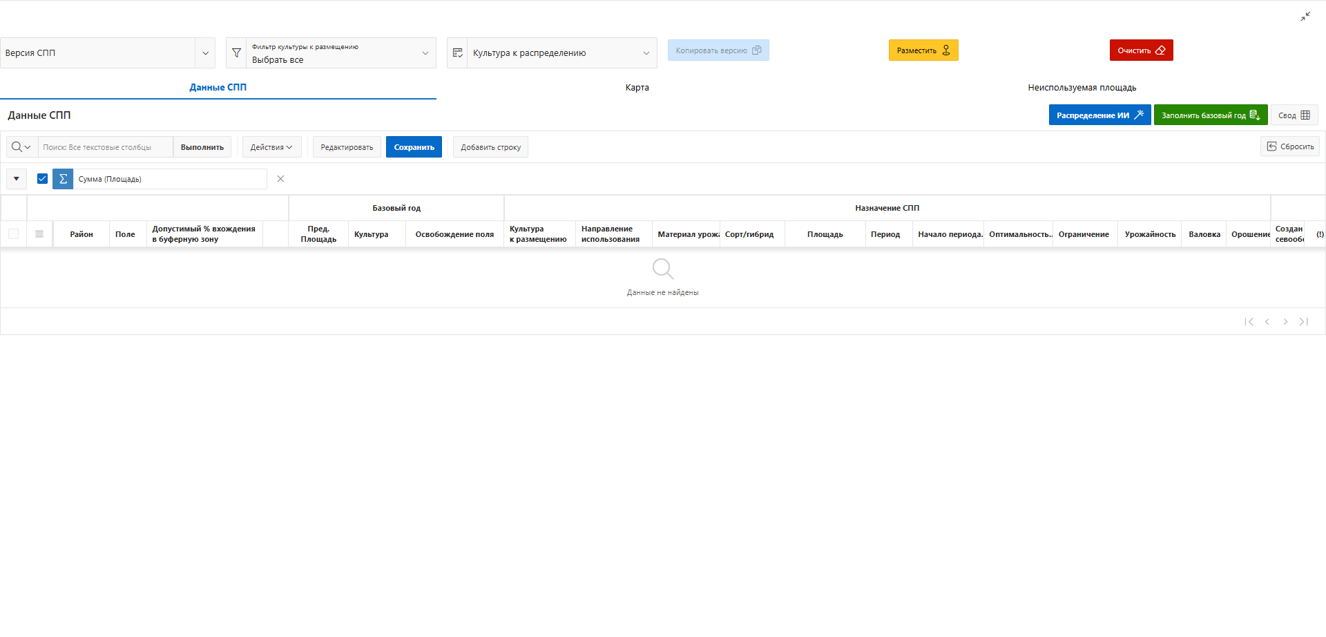Expand search column selector magnifier dropdown
Image resolution: width=1326 pixels, height=637 pixels.
click(21, 147)
